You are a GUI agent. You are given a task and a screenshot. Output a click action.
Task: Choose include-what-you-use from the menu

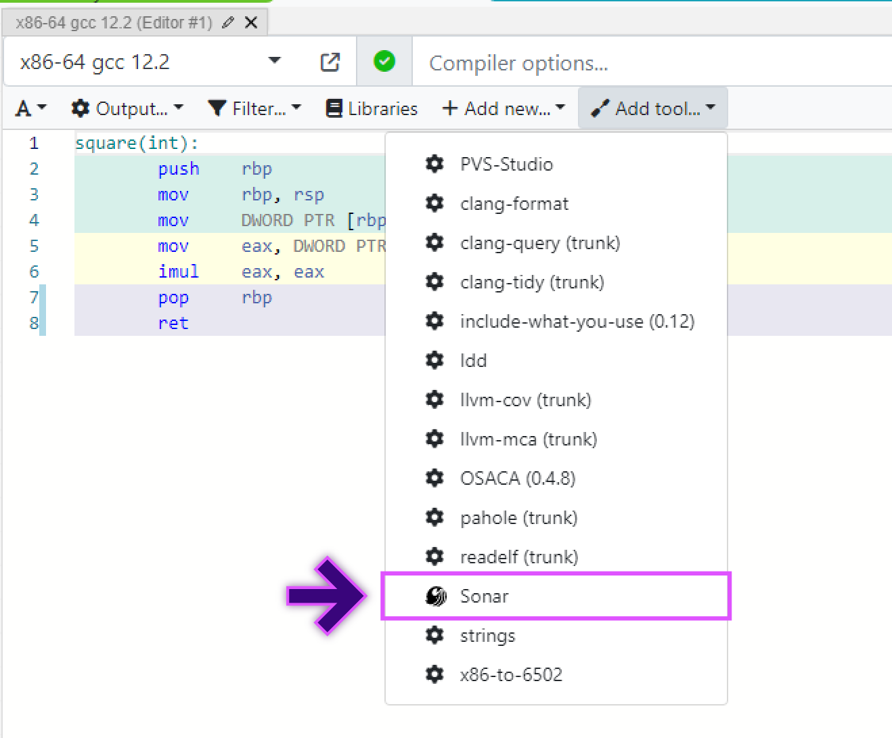coord(577,322)
